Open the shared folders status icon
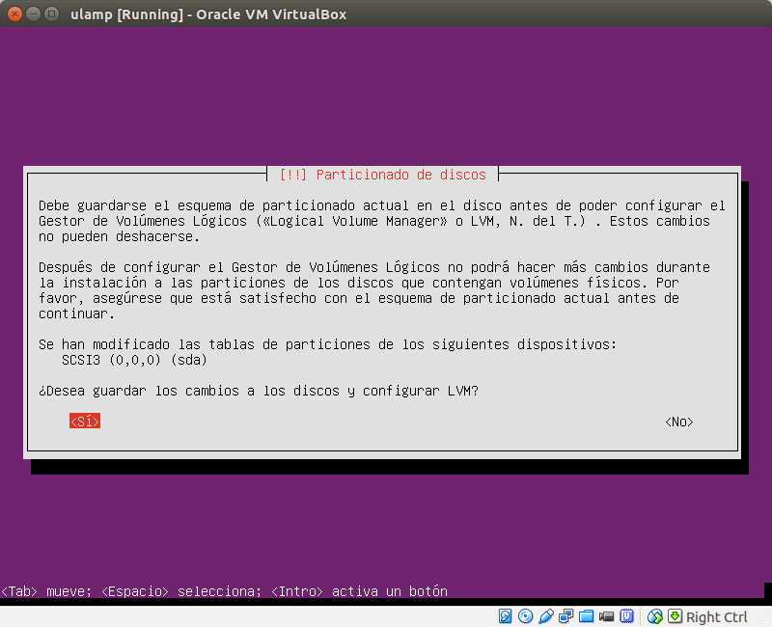 click(x=587, y=615)
